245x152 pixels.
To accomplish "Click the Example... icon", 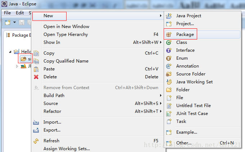I will 169,132.
